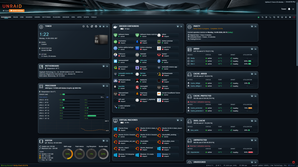Collapse the Parity panel
The height and width of the screenshot is (167, 298).
[x=255, y=26]
